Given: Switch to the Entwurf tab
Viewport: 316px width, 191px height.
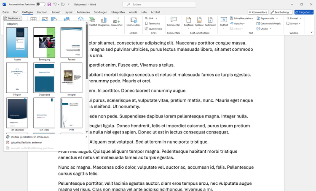Looking at the screenshot, I should pos(56,12).
